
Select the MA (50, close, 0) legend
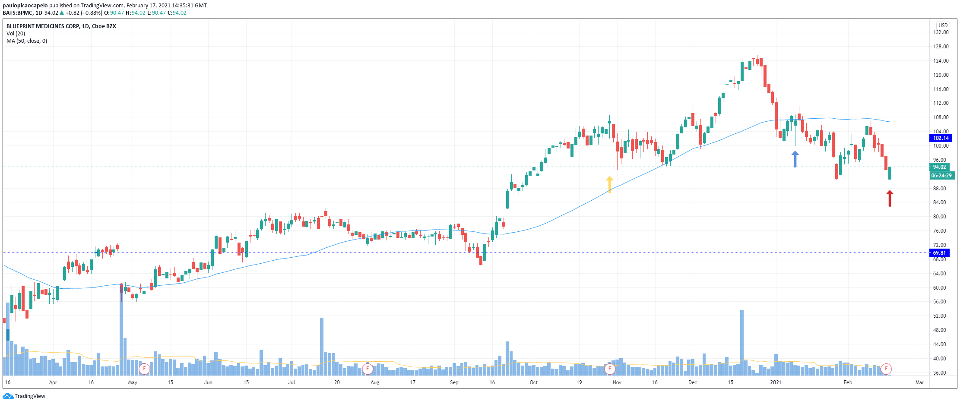click(27, 41)
